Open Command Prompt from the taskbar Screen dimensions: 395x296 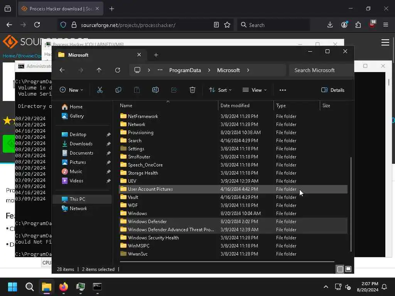click(x=97, y=287)
